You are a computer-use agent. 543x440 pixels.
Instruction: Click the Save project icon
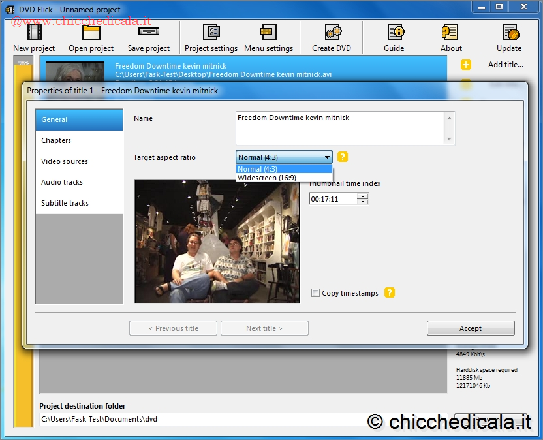[x=149, y=33]
